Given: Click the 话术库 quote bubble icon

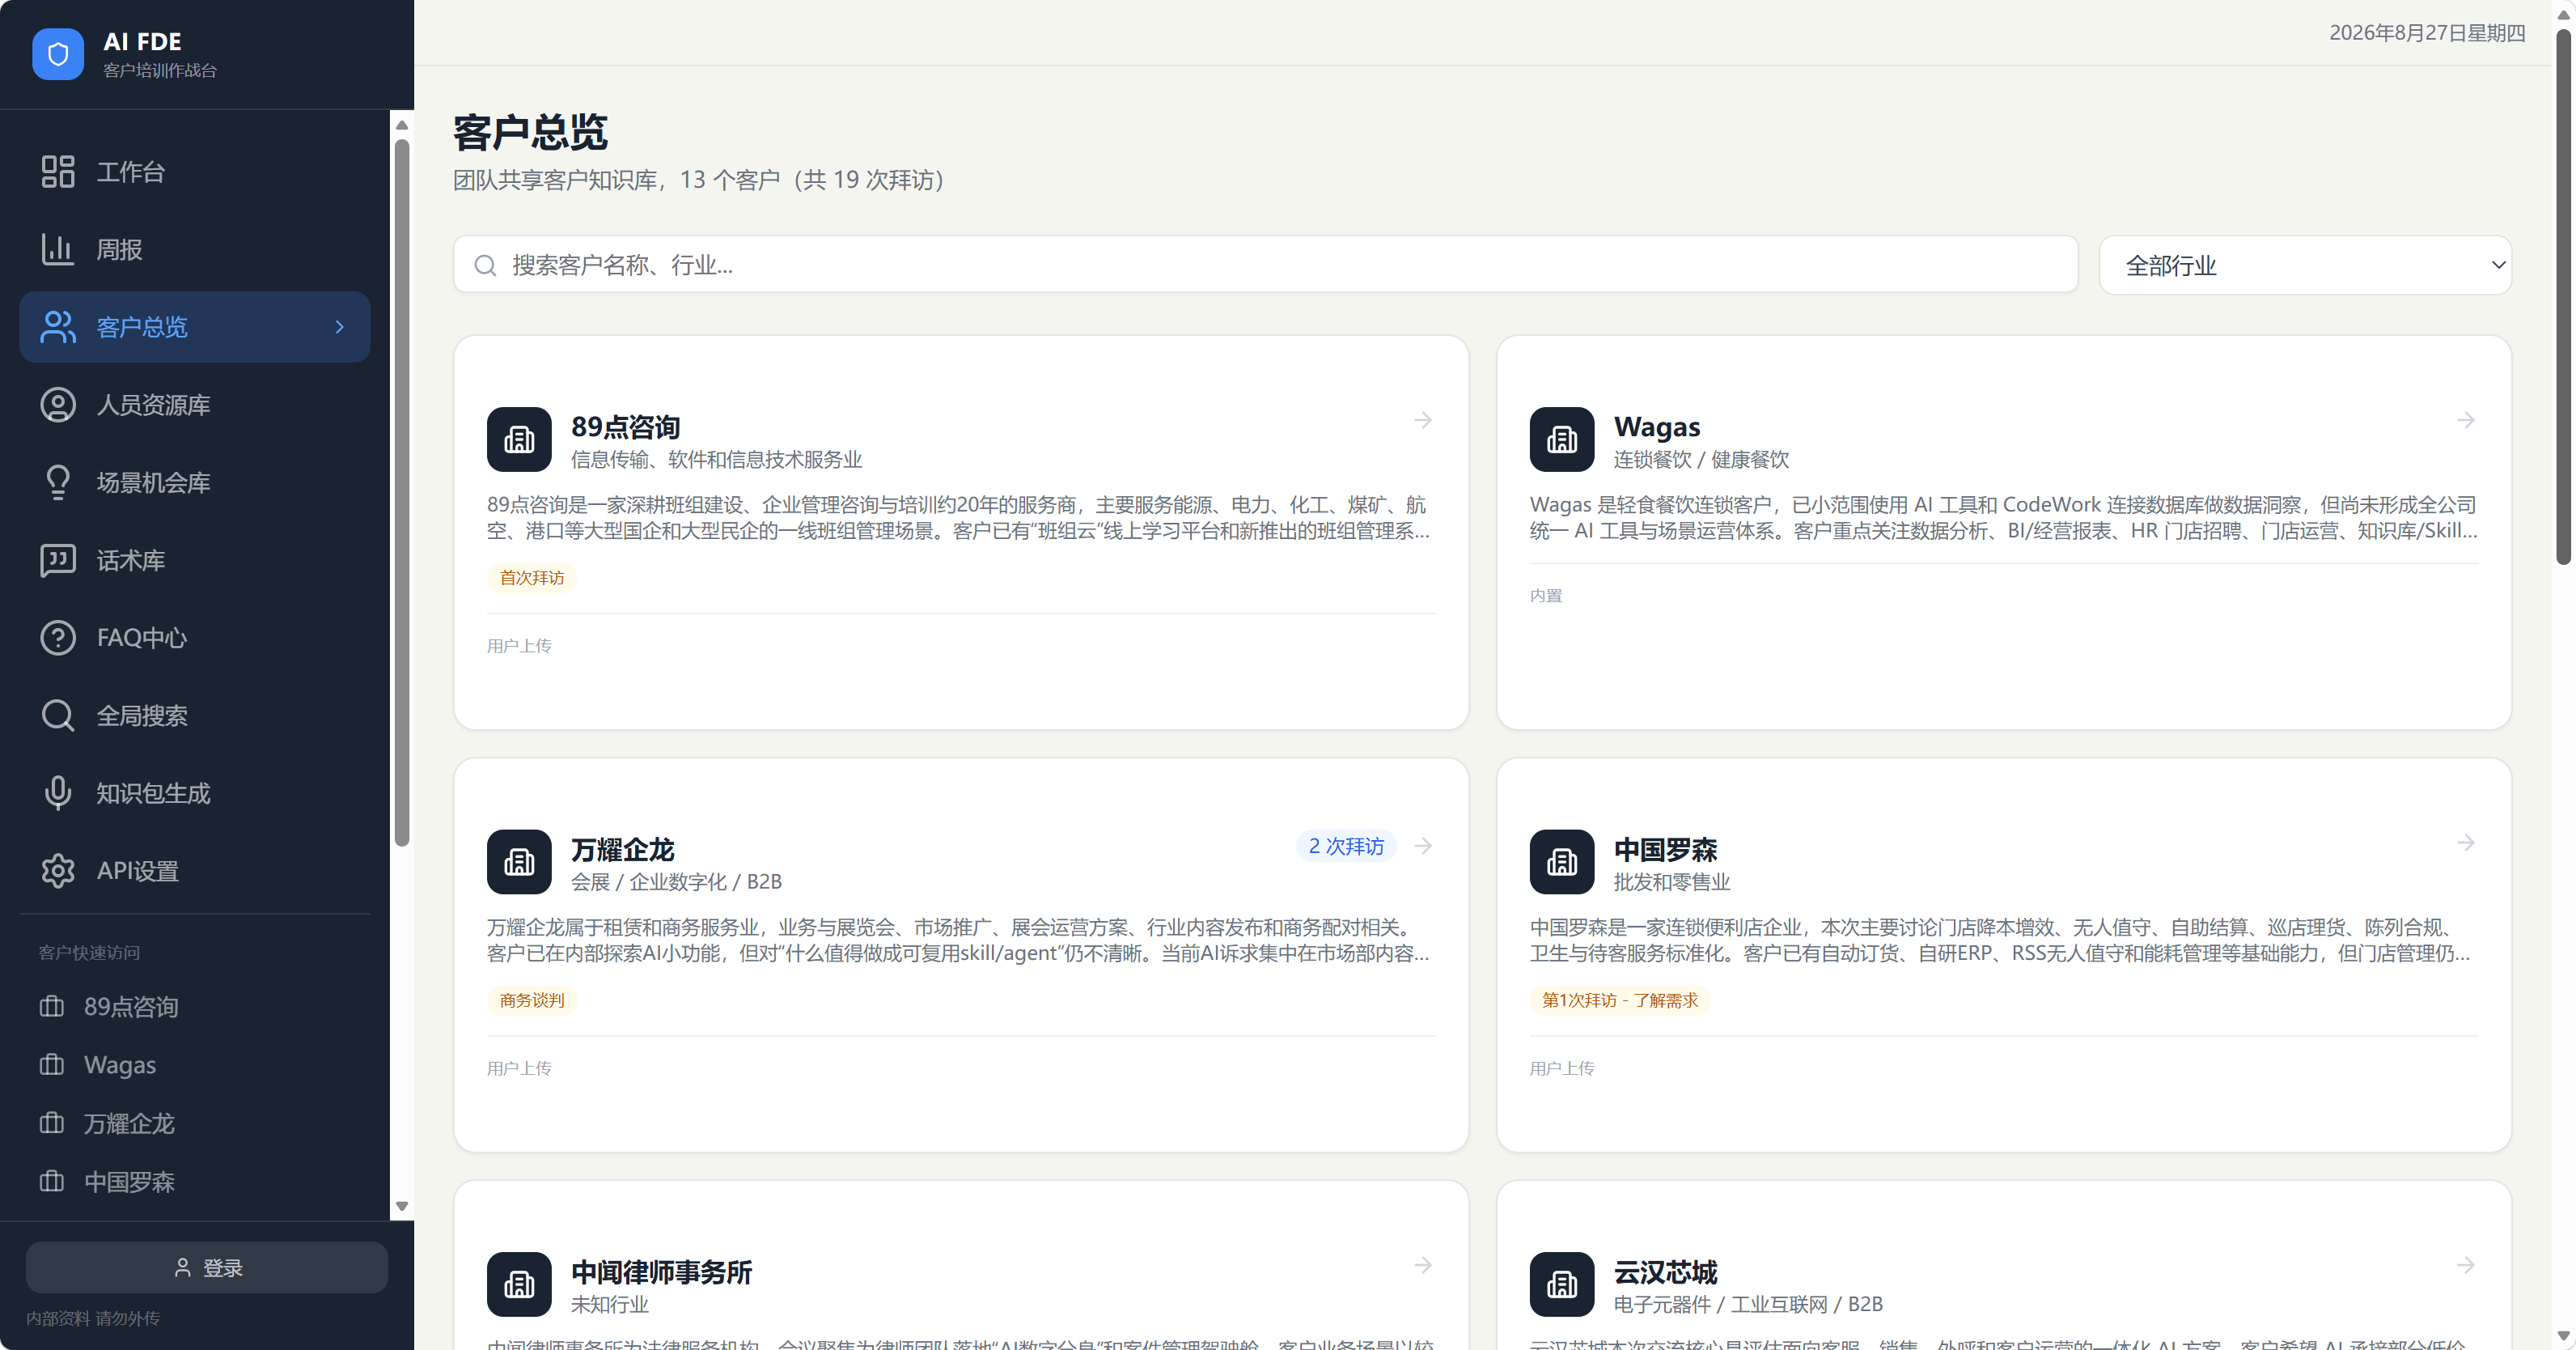Looking at the screenshot, I should 58,560.
